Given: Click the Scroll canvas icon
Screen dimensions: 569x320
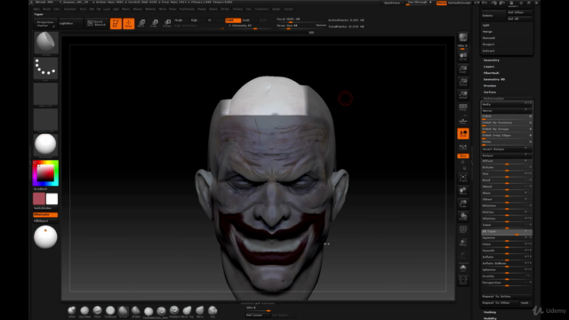Looking at the screenshot, I should (463, 56).
